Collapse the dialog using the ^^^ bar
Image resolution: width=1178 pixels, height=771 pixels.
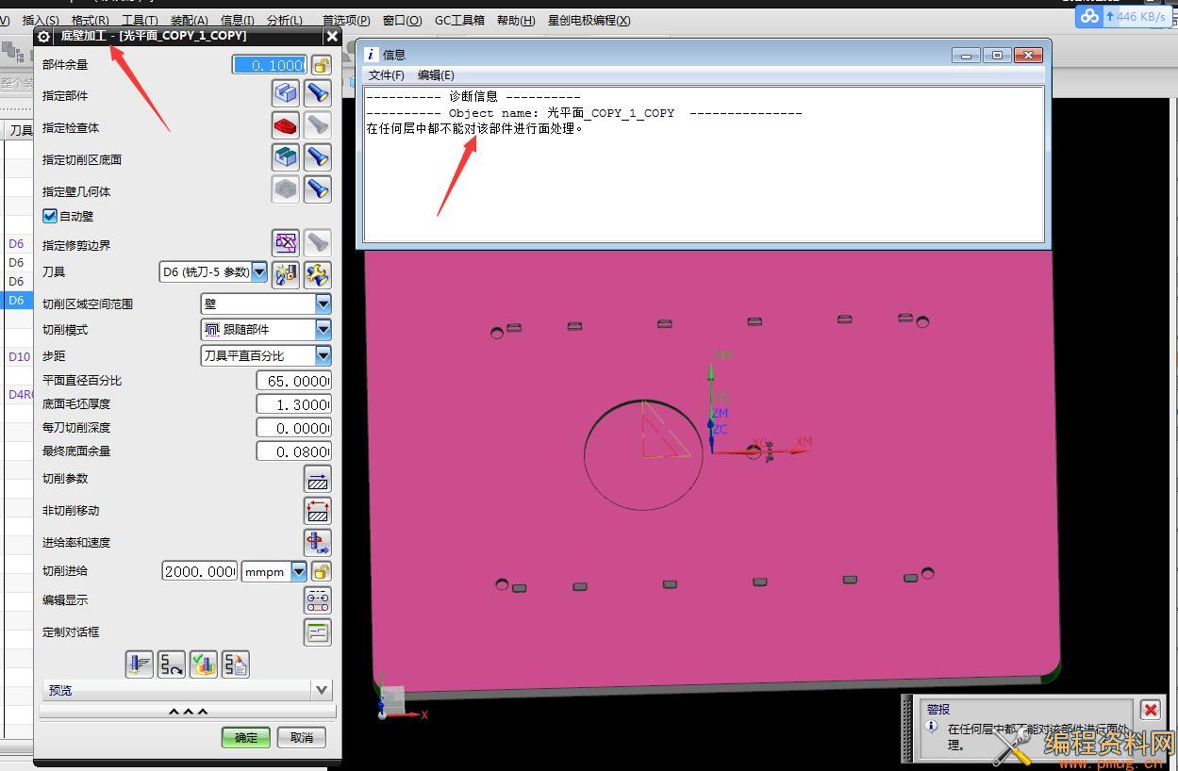[188, 712]
